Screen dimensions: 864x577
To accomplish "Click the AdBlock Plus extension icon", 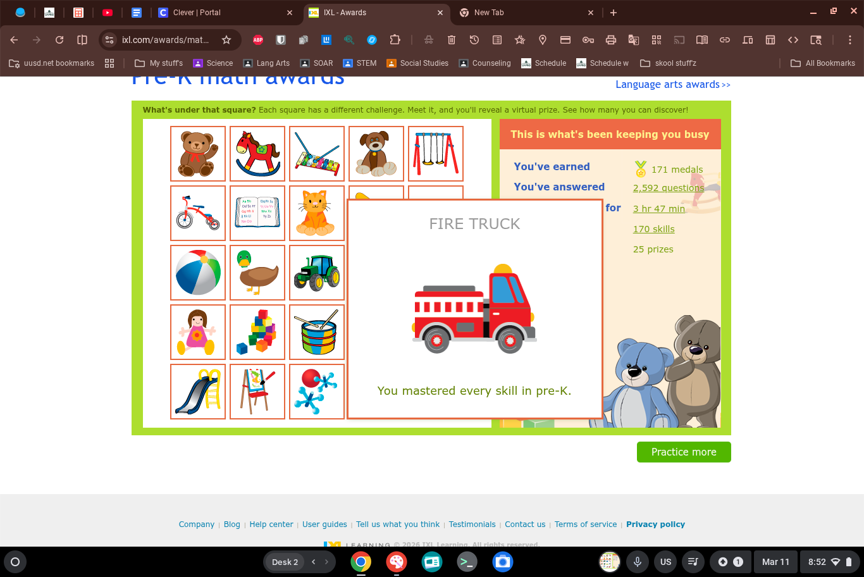I will pyautogui.click(x=258, y=40).
